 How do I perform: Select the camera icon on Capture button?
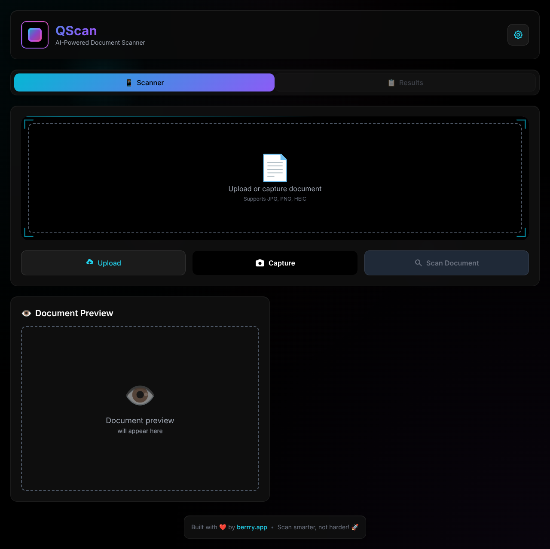(260, 262)
